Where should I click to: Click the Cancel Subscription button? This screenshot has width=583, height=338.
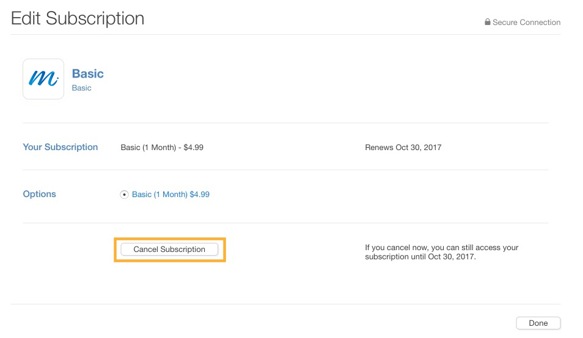pyautogui.click(x=169, y=250)
